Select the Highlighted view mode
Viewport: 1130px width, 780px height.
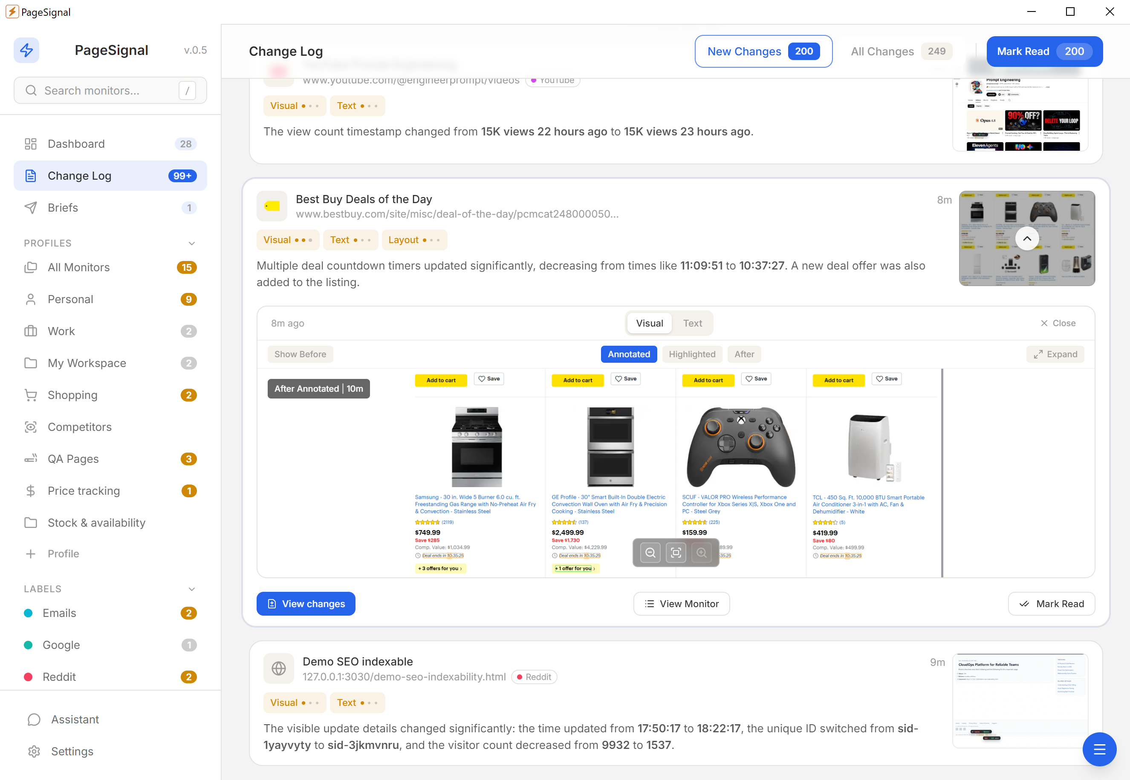(x=692, y=354)
